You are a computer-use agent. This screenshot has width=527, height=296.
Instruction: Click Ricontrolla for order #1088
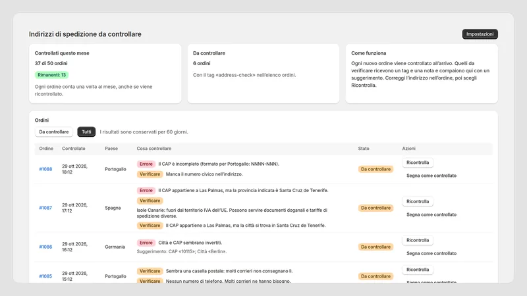[x=418, y=162]
